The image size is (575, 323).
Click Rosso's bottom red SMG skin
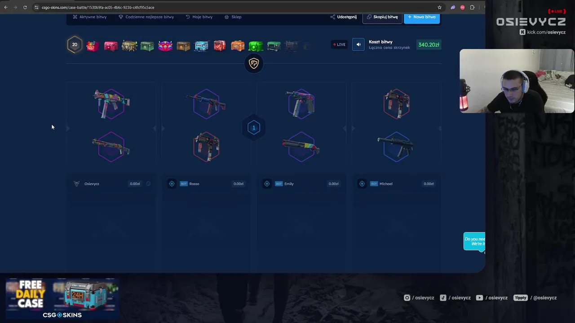(206, 147)
